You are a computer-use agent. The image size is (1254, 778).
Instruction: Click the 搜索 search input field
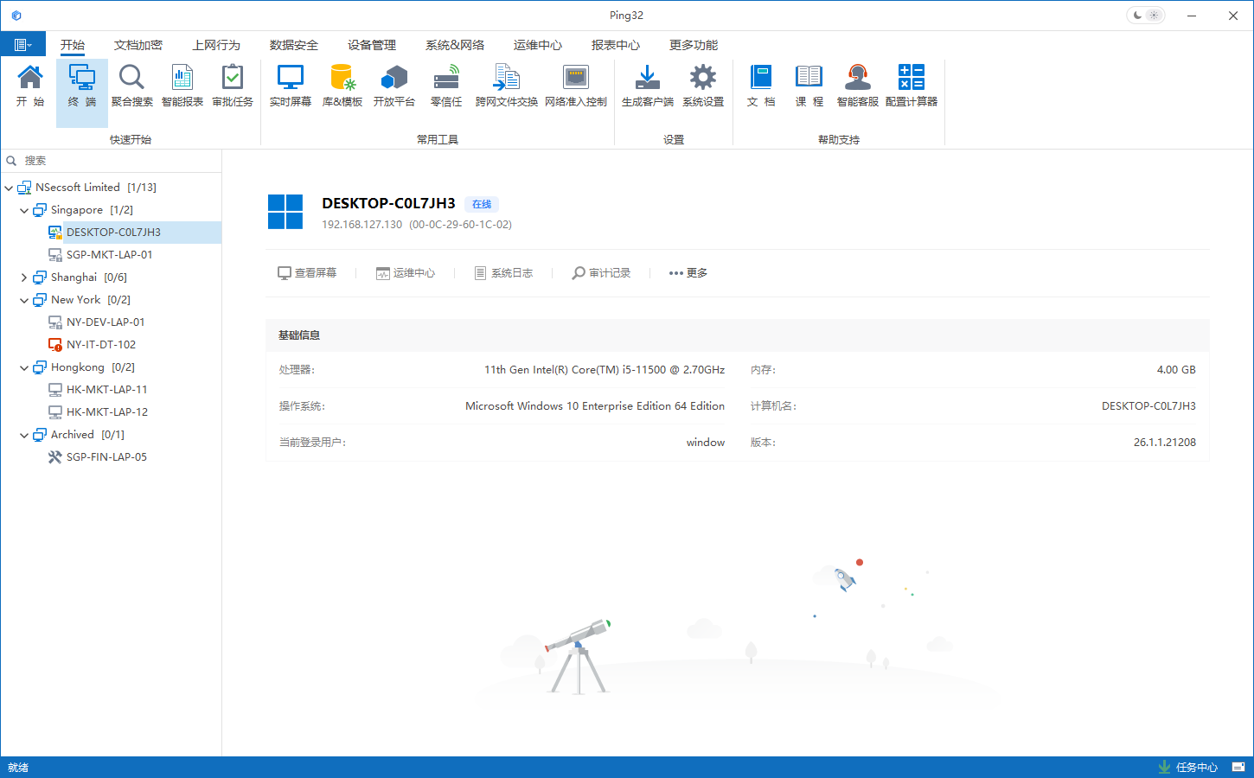point(117,161)
